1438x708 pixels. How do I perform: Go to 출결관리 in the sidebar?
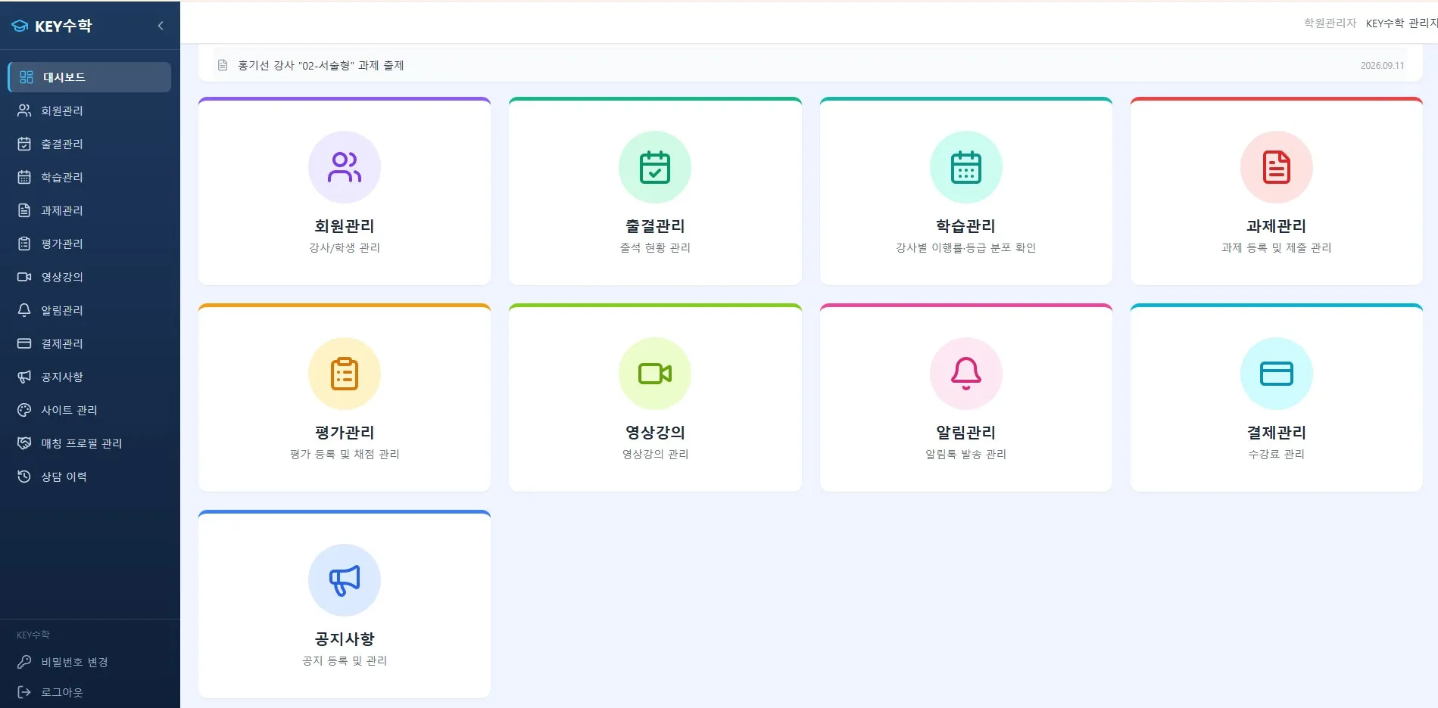click(x=89, y=144)
